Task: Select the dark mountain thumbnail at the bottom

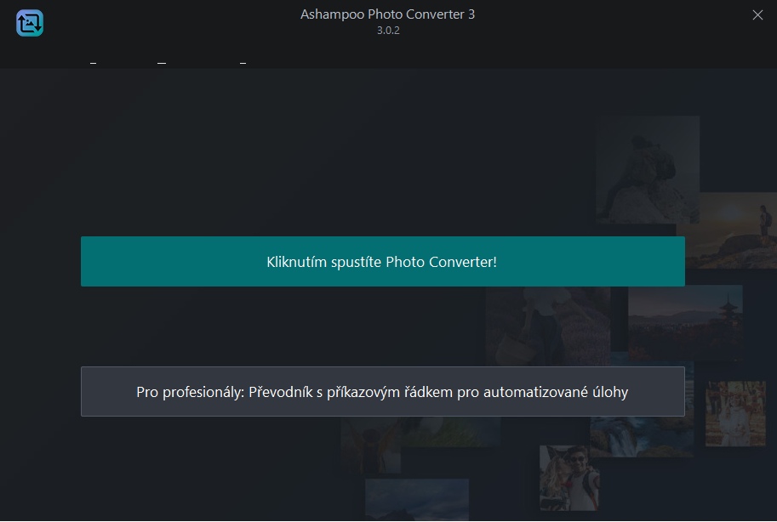Action: pyautogui.click(x=417, y=499)
